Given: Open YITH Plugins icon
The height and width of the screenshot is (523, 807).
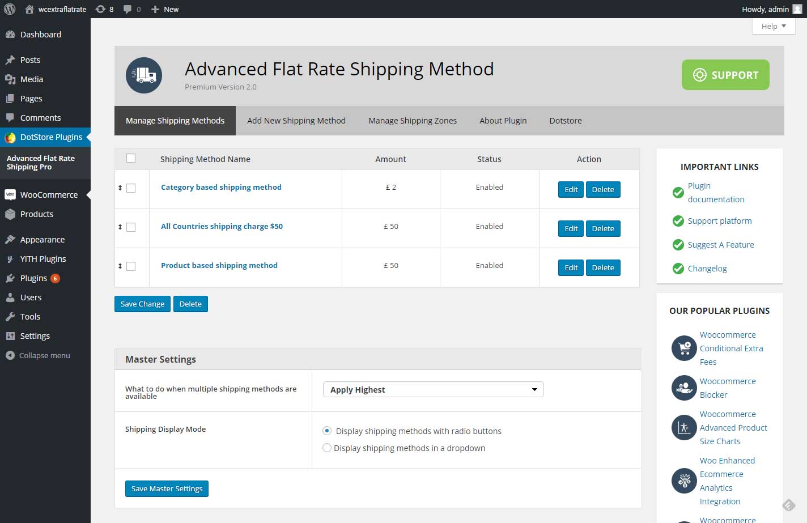Looking at the screenshot, I should pos(10,259).
